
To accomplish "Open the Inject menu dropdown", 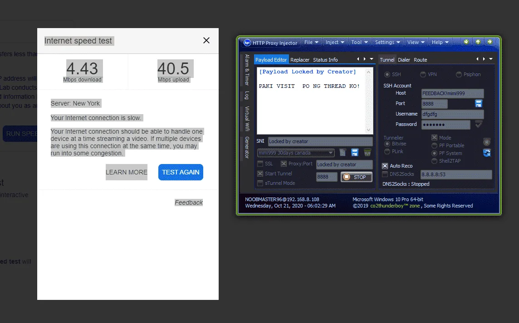I will tap(335, 42).
